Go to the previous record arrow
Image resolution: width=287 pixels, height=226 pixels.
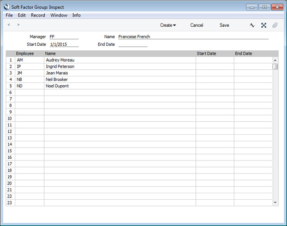tap(9, 25)
